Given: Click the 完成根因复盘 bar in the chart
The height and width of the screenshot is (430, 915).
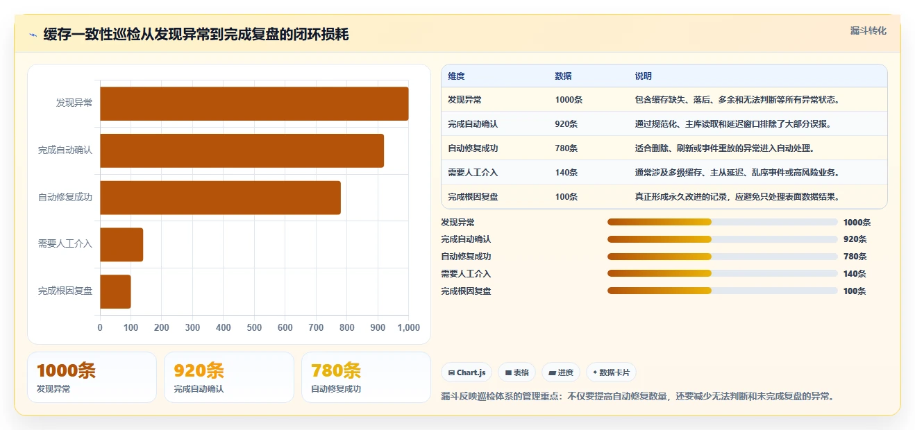Looking at the screenshot, I should point(115,292).
